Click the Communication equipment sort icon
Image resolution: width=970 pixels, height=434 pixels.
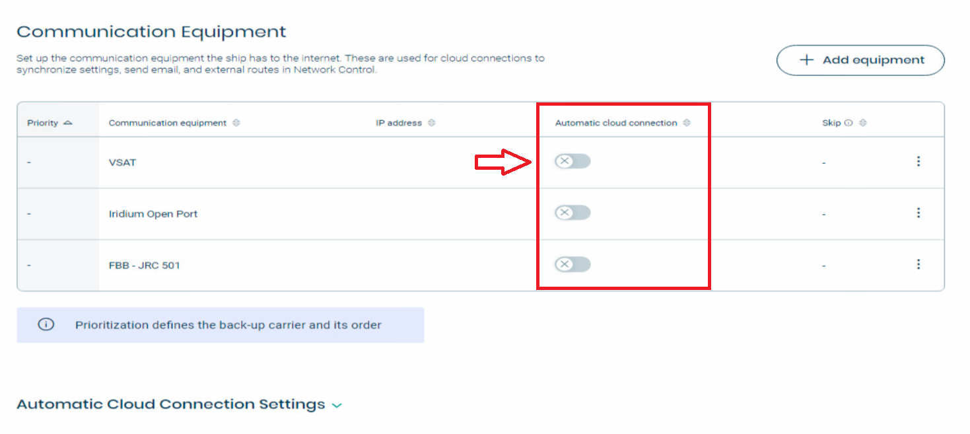pos(236,123)
